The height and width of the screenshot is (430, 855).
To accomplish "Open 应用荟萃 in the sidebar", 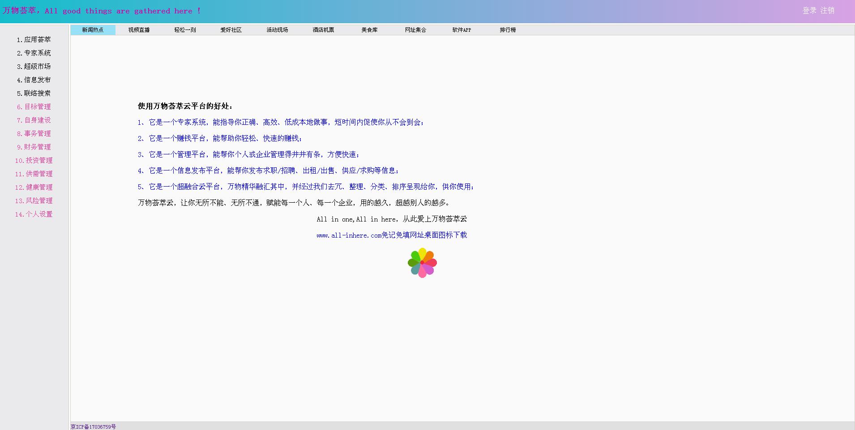I will [x=34, y=40].
